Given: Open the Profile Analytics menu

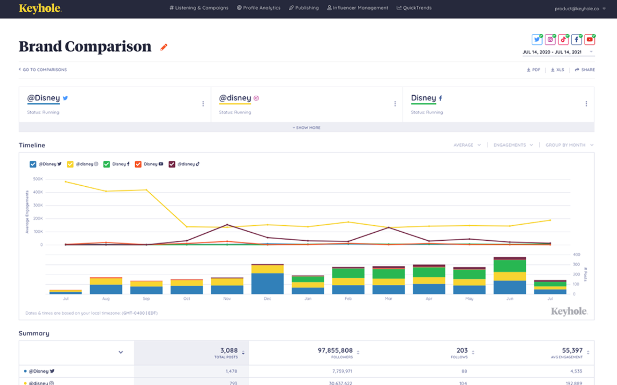Looking at the screenshot, I should point(259,8).
